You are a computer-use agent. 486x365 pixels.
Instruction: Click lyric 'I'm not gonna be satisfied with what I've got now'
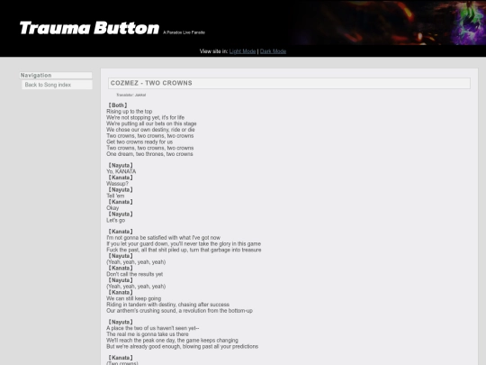tap(163, 238)
